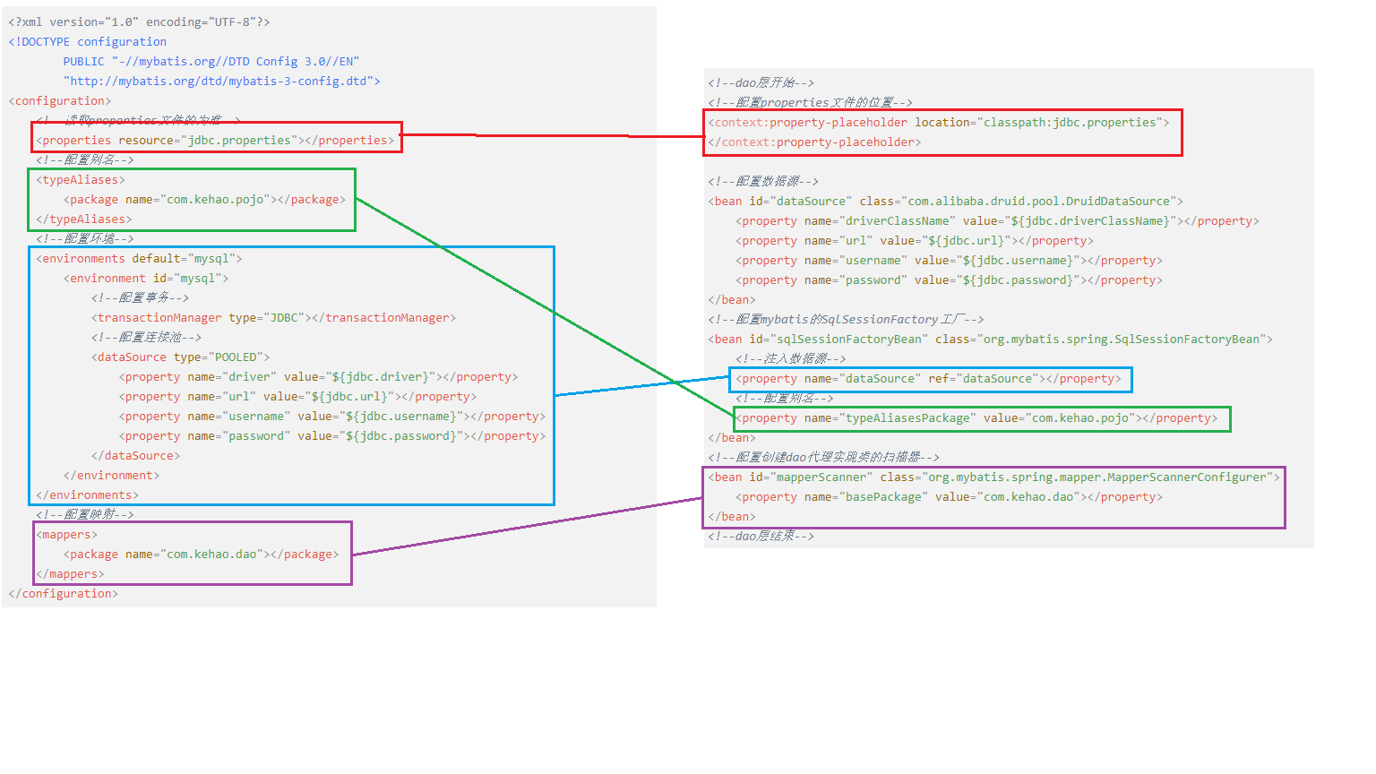This screenshot has height=774, width=1376.
Task: Click the bean id="sqlSessionFactoryBean" line
Action: 990,339
